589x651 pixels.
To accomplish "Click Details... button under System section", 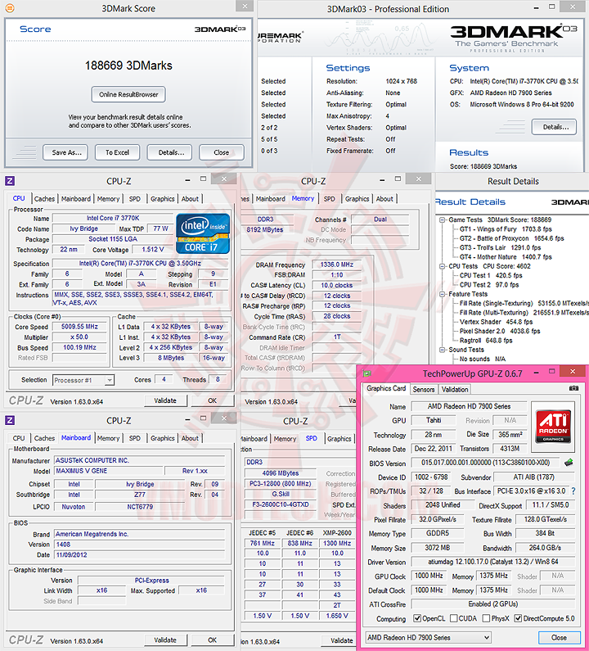I will (x=554, y=127).
